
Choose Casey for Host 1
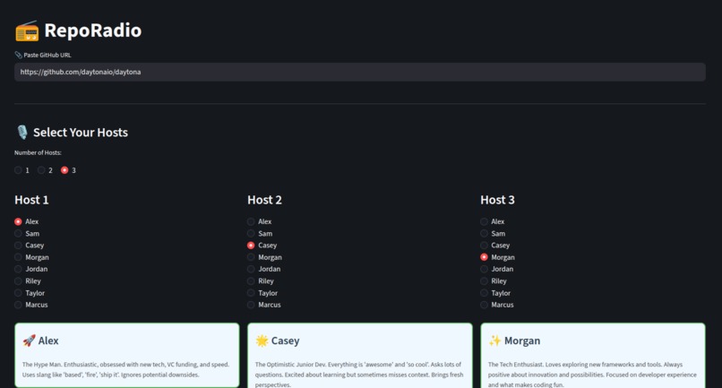tap(29, 246)
